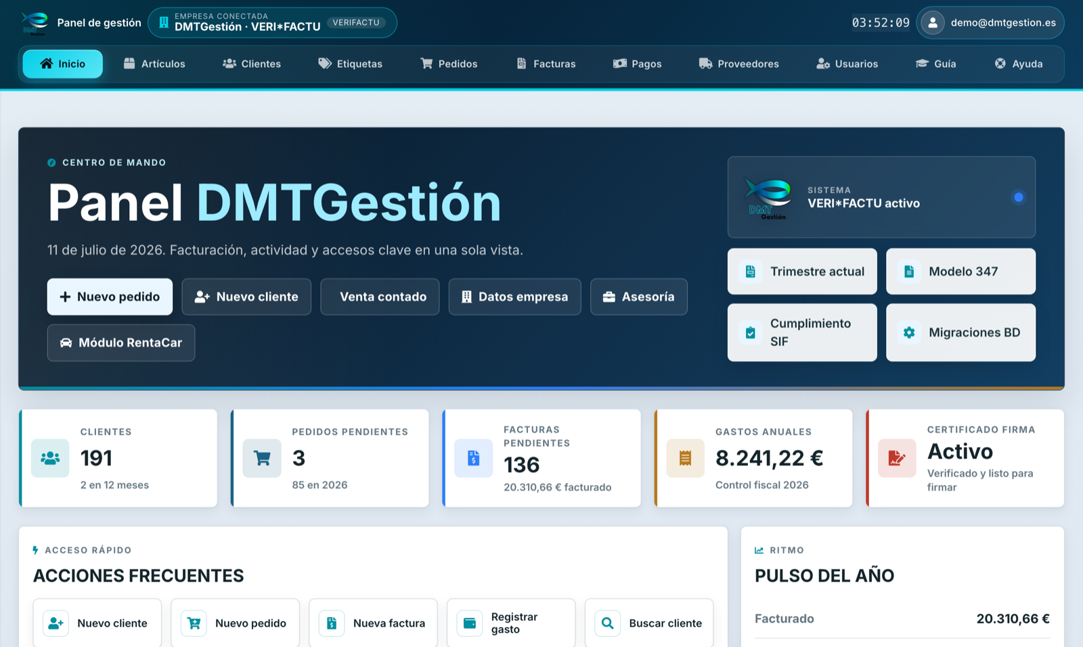1083x647 pixels.
Task: Switch to the Pagos section
Action: (x=638, y=64)
